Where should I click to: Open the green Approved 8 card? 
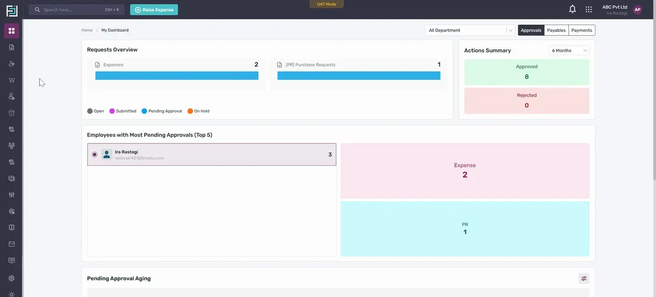coord(527,72)
